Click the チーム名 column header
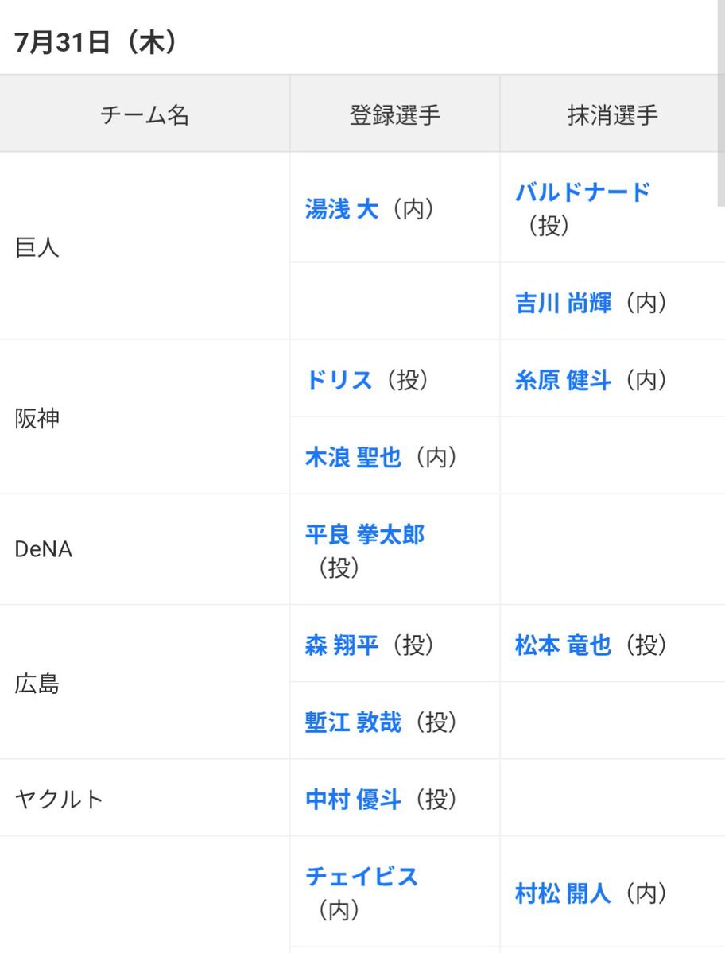 click(145, 114)
